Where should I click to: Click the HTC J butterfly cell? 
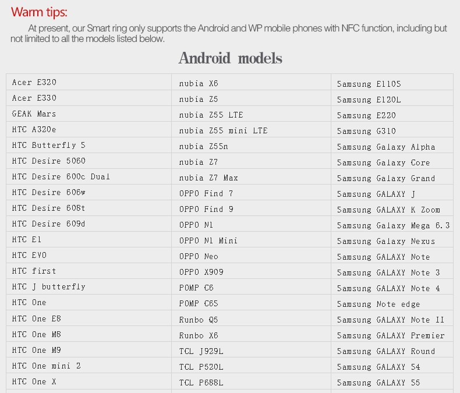tap(49, 287)
